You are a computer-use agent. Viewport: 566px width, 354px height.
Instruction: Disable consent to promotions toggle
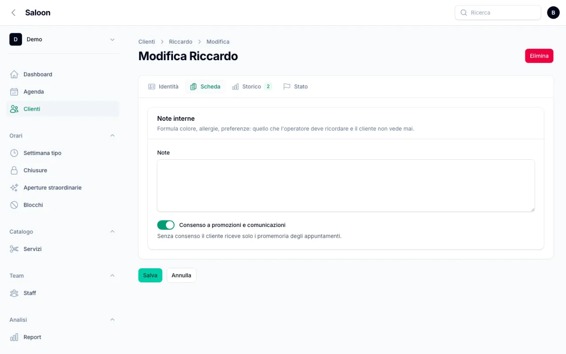point(166,225)
